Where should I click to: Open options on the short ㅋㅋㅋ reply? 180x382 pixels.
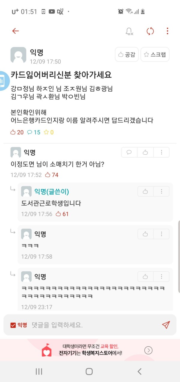(162, 234)
